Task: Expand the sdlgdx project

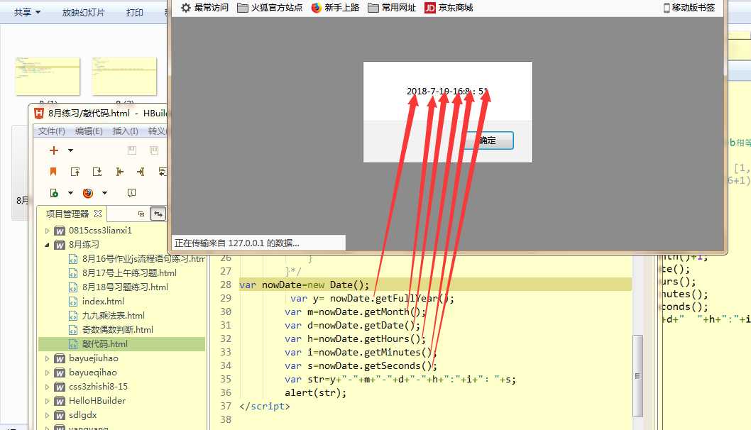Action: (x=47, y=415)
